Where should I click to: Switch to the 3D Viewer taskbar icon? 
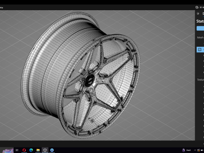click(x=45, y=150)
